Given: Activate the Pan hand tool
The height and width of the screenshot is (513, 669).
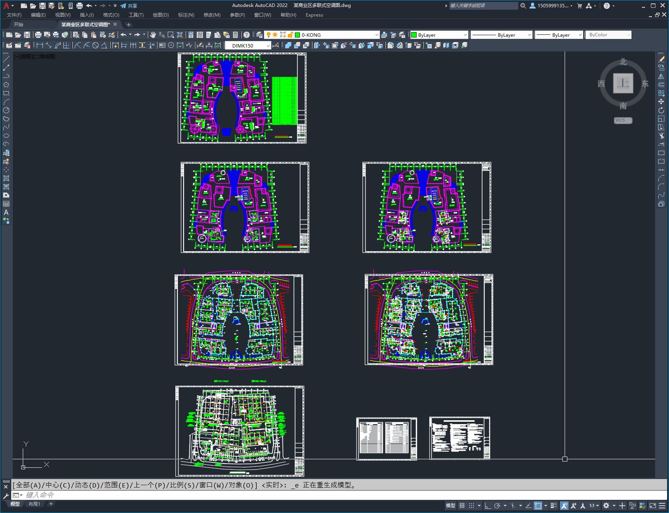Looking at the screenshot, I should click(x=153, y=35).
